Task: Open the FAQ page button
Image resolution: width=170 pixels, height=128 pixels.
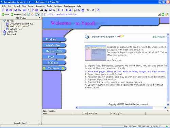Action: 54,57
